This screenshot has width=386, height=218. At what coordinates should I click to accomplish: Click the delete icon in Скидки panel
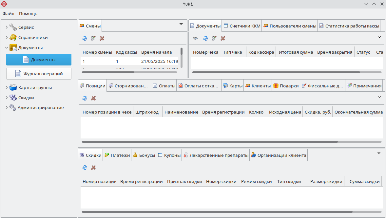point(93,168)
